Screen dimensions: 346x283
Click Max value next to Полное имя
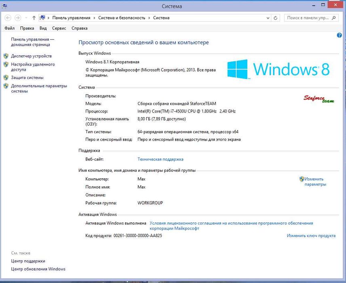pos(141,187)
